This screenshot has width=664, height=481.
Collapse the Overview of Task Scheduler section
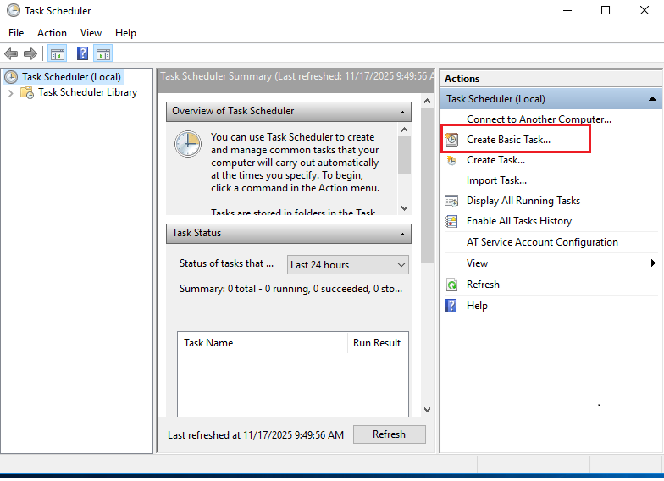(x=403, y=112)
